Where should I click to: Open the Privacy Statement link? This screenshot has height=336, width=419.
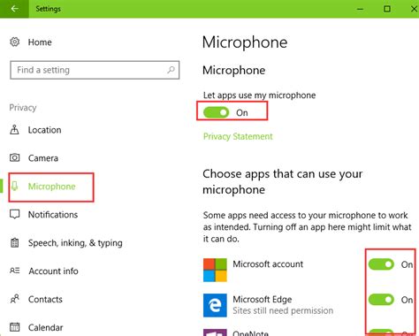pos(238,136)
